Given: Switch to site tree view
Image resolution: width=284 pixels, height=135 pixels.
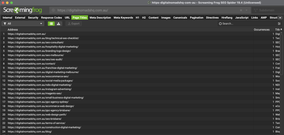Looking at the screenshot, I should coord(59,24).
